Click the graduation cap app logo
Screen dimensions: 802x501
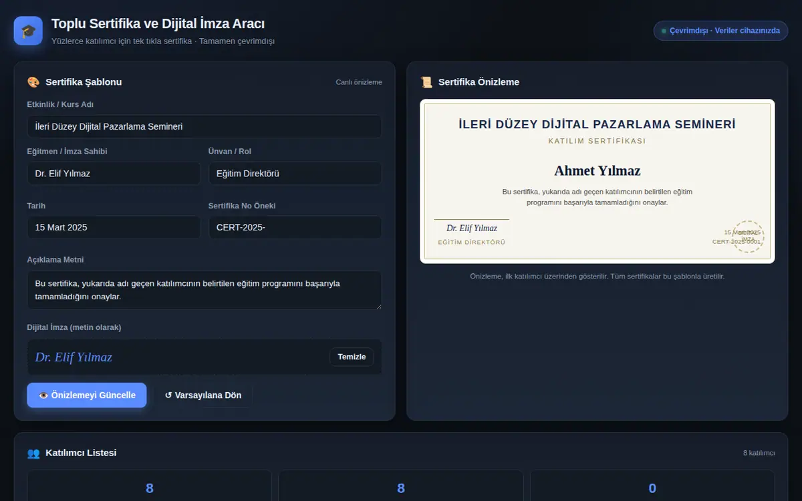[28, 31]
